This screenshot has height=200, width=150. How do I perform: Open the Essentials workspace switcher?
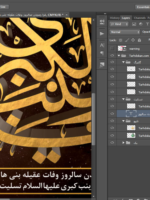click(142, 7)
